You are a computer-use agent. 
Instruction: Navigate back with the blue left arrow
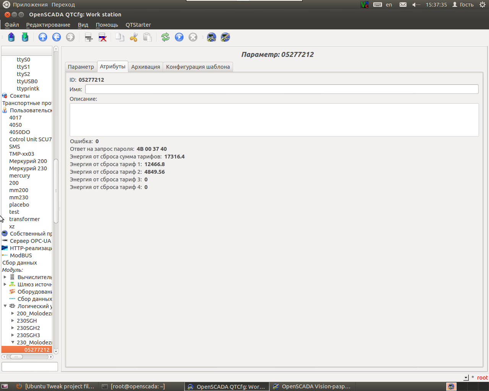[57, 37]
